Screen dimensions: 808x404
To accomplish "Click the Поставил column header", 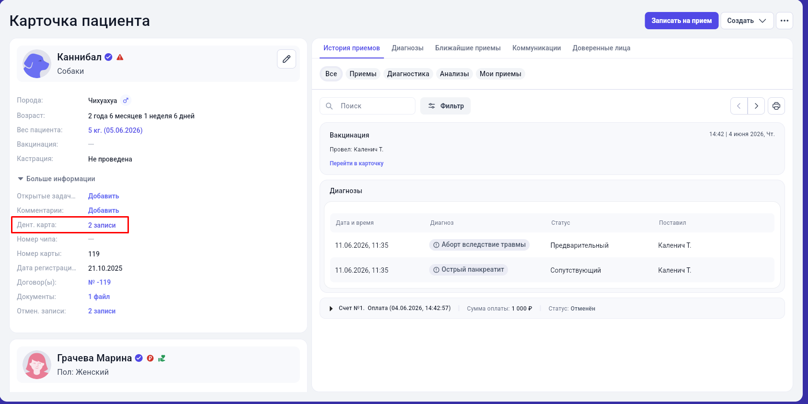I will coord(672,223).
